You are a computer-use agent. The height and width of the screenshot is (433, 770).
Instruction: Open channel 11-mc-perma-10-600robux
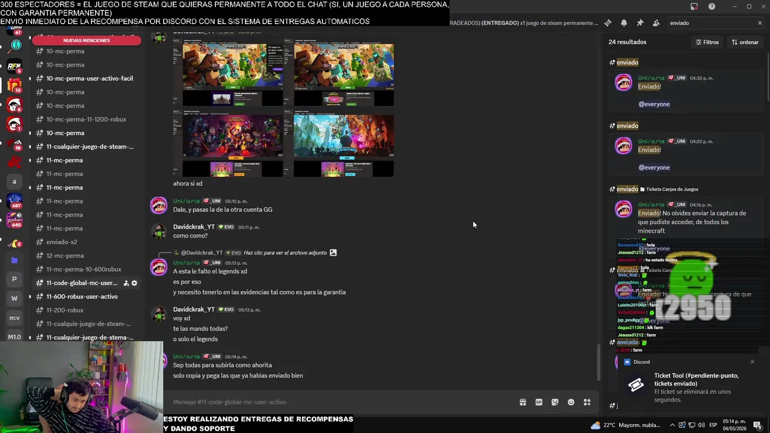[86, 269]
